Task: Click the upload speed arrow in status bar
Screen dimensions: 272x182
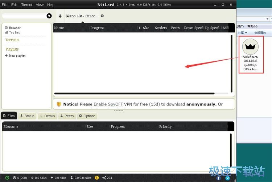Action: (x=52, y=178)
